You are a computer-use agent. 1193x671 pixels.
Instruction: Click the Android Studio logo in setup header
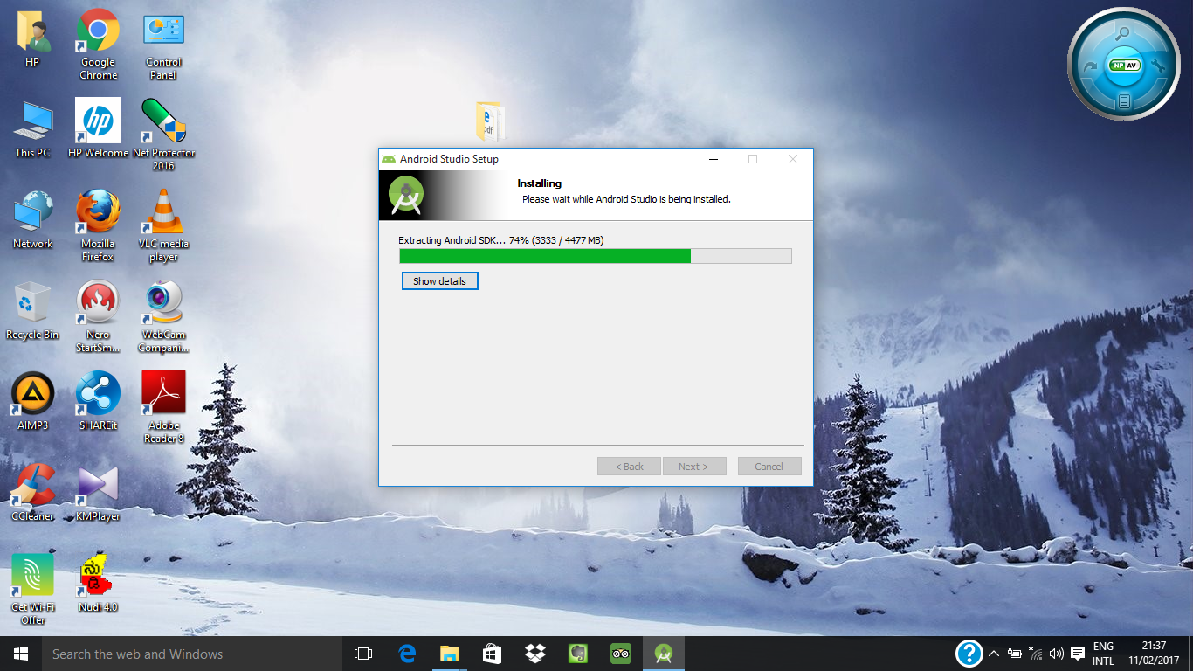click(x=406, y=196)
